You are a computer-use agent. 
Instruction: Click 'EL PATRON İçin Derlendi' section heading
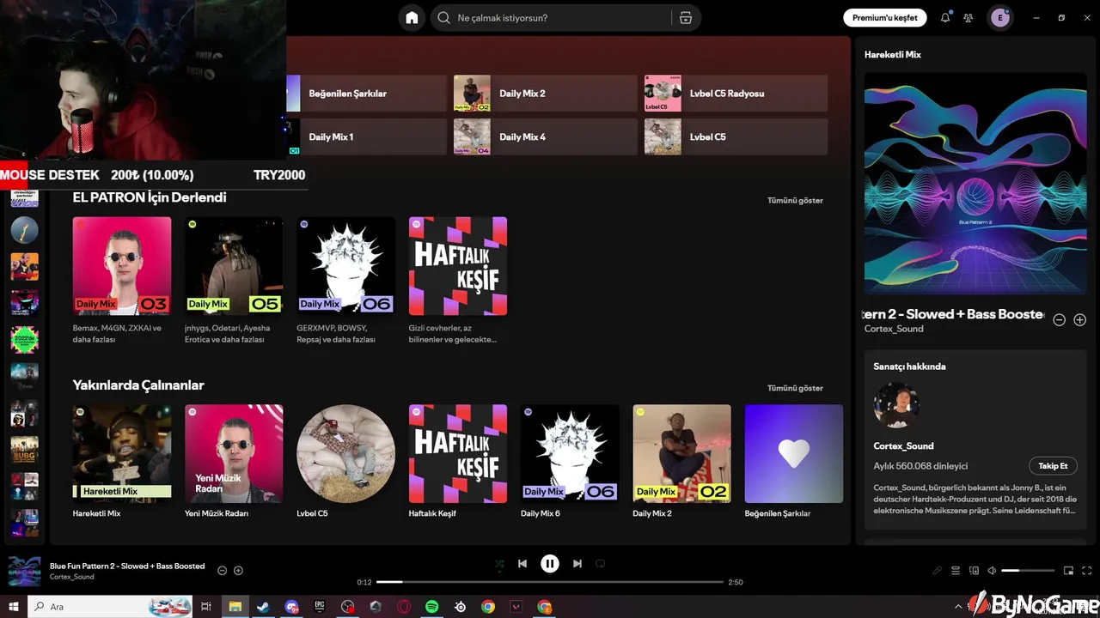point(150,197)
